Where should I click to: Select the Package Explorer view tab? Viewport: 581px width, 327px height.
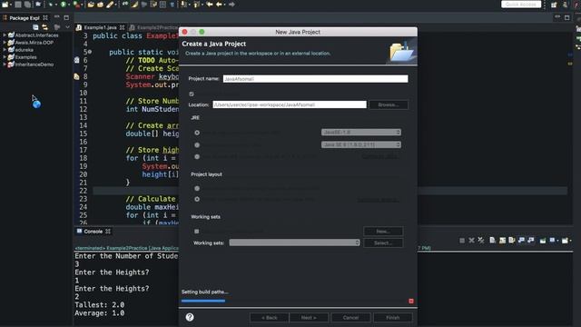(x=25, y=18)
